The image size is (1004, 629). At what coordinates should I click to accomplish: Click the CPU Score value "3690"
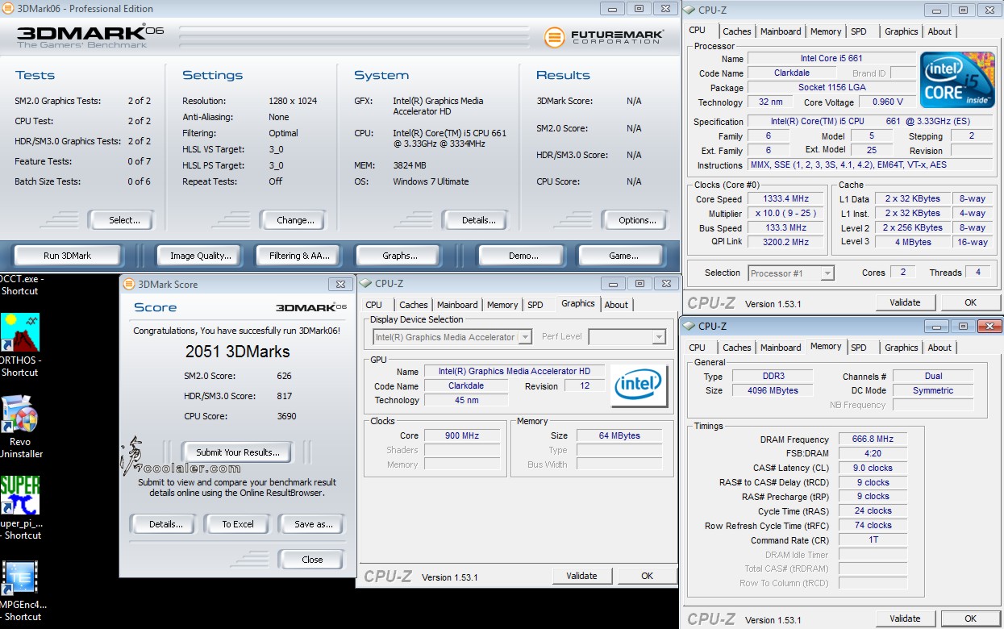point(286,416)
